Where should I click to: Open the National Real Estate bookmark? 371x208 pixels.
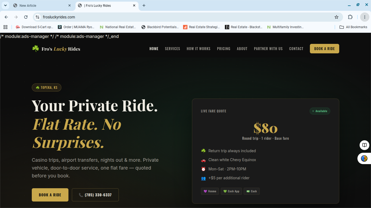(118, 27)
